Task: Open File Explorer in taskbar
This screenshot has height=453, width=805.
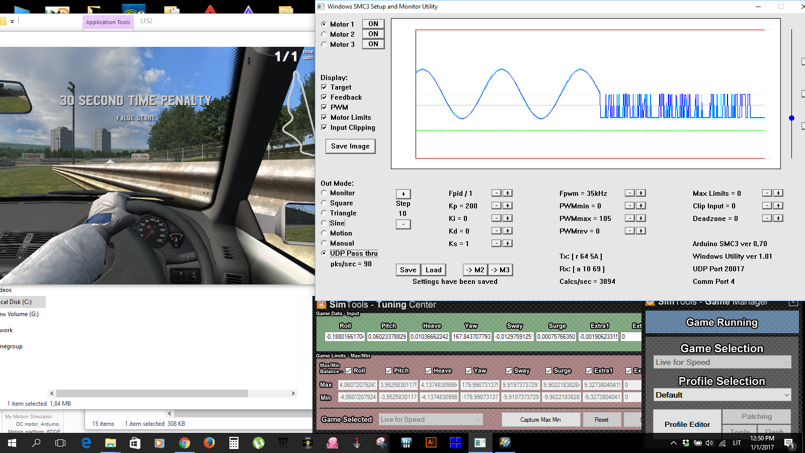Action: (110, 443)
